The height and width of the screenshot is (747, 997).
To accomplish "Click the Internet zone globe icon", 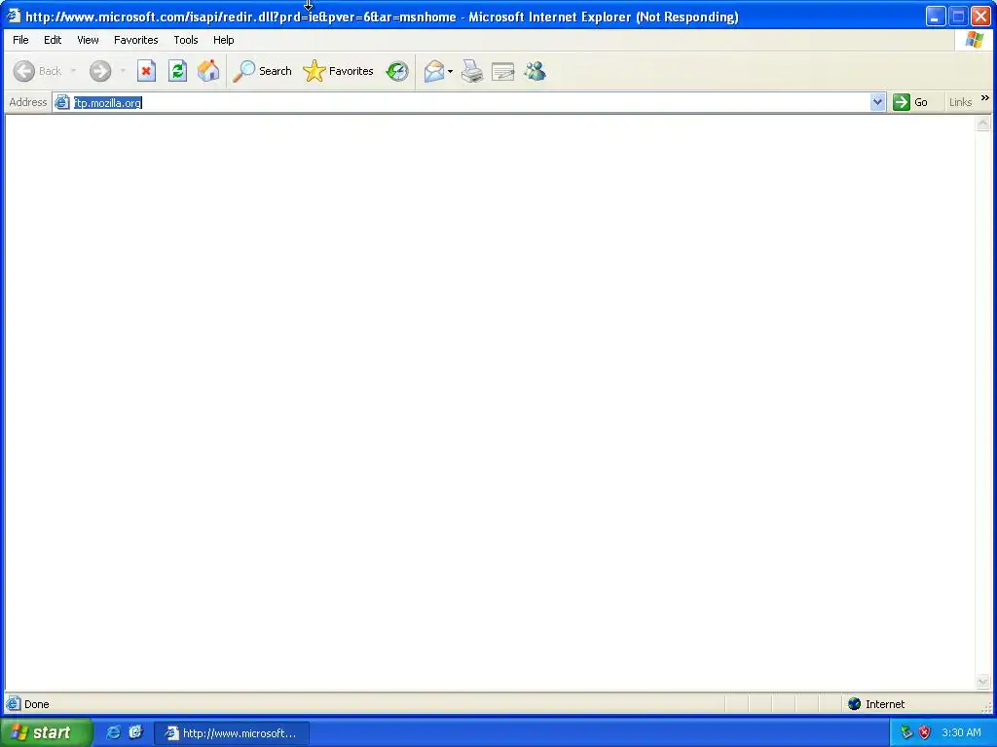I will [x=855, y=704].
